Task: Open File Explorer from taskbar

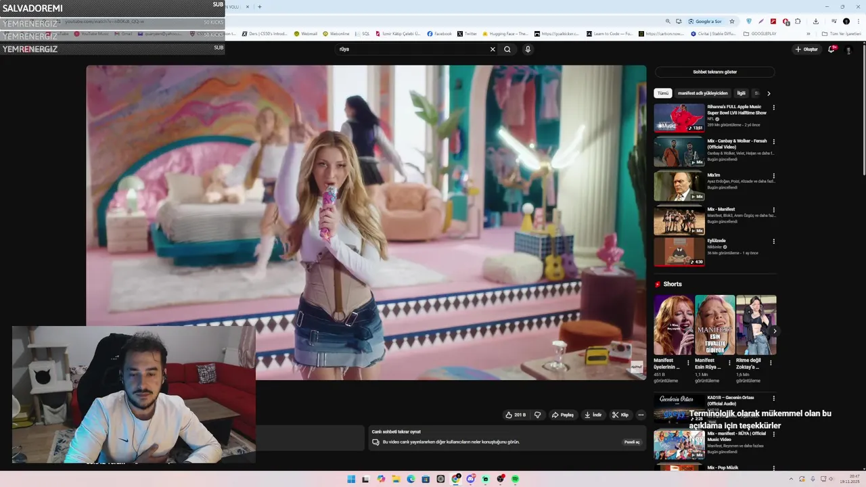Action: click(396, 479)
